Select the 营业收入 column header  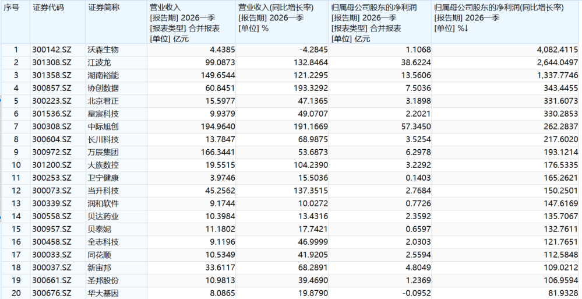point(191,22)
